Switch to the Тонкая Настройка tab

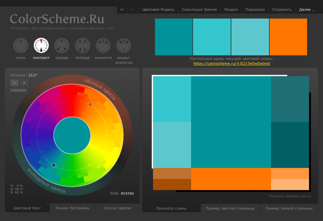tap(72, 208)
